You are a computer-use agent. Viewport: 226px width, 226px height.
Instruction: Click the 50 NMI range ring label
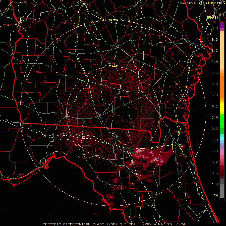pyautogui.click(x=113, y=66)
